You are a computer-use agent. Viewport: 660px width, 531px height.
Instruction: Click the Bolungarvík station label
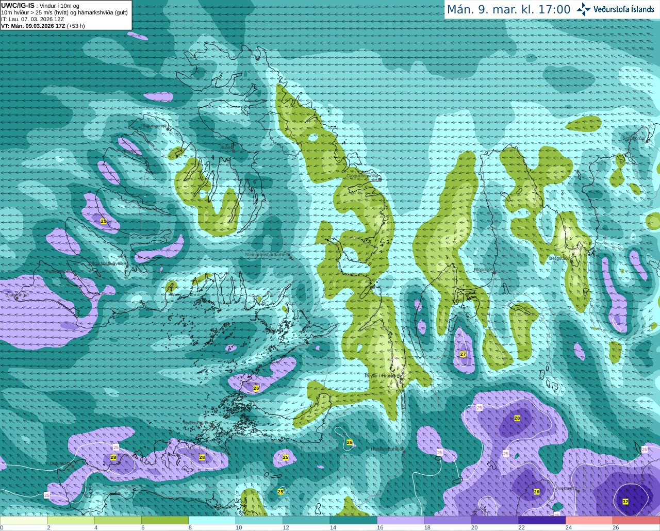pyautogui.click(x=155, y=125)
